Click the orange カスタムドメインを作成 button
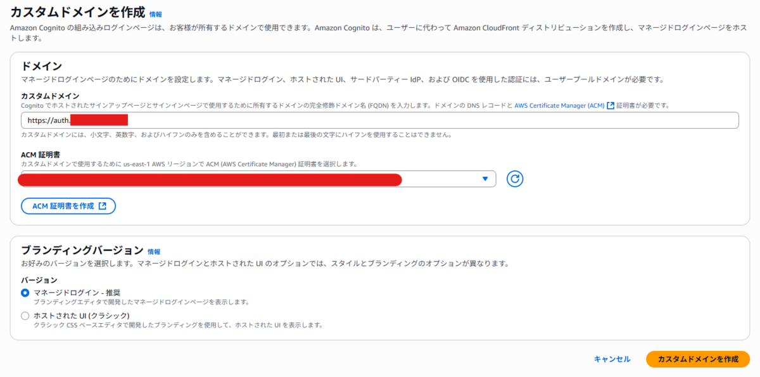Image resolution: width=760 pixels, height=377 pixels. [x=698, y=359]
